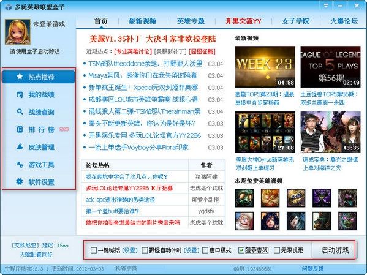Select second hero portrait in second row

270,221
